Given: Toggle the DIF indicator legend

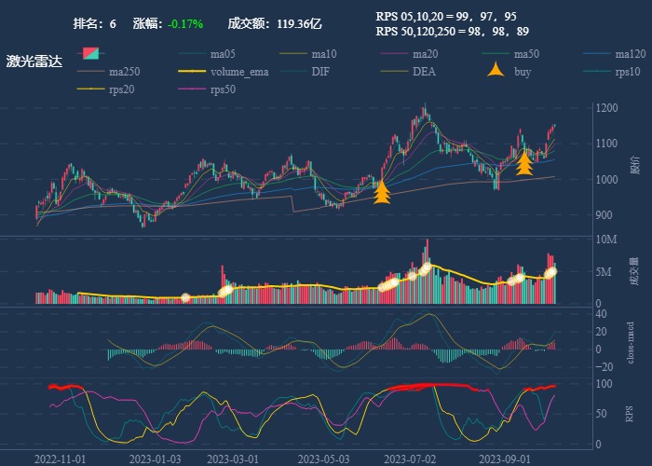Looking at the screenshot, I should [293, 72].
